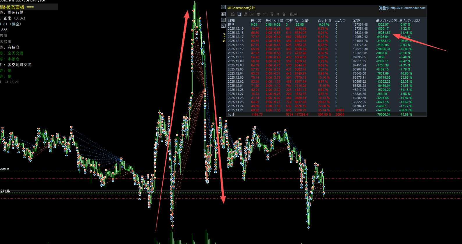This screenshot has width=462, height=244.
Task: Switch to the 月 monthly tab
Action: coord(252,14)
